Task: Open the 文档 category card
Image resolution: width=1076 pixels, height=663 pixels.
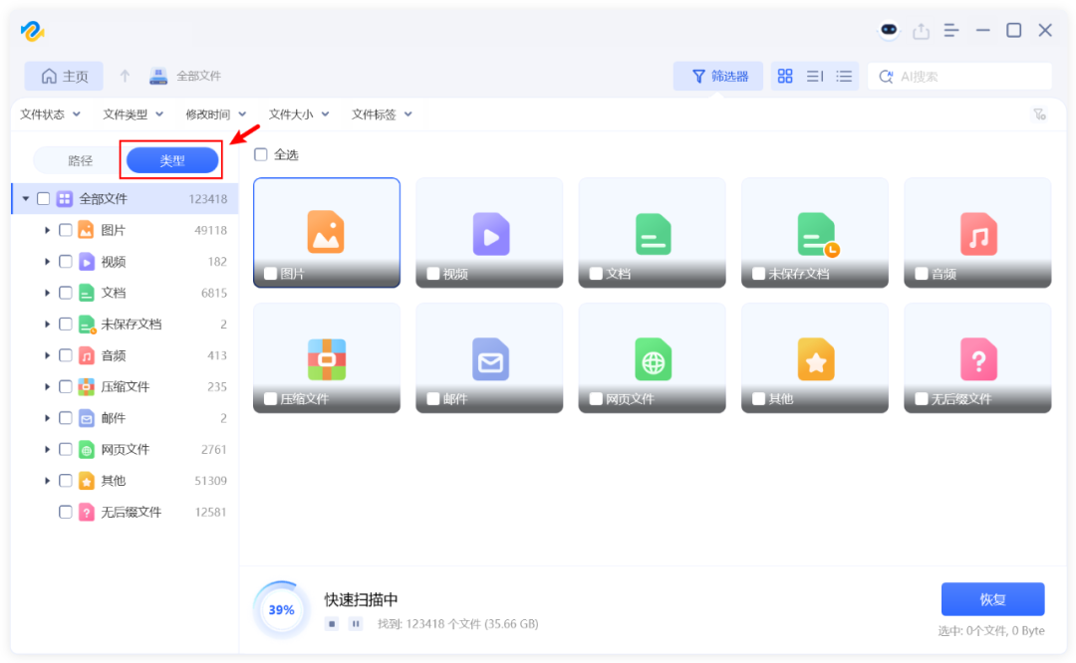Action: [652, 232]
